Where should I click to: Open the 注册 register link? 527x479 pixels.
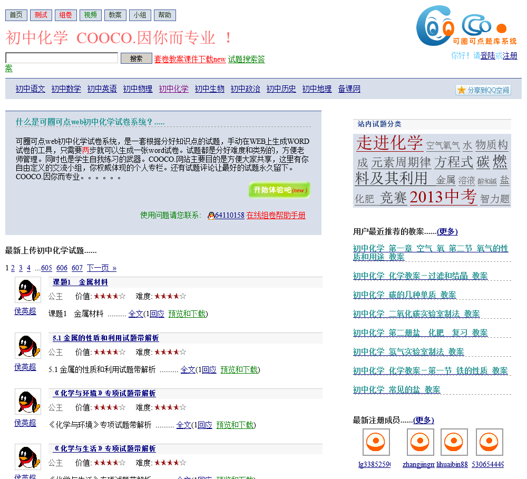510,55
